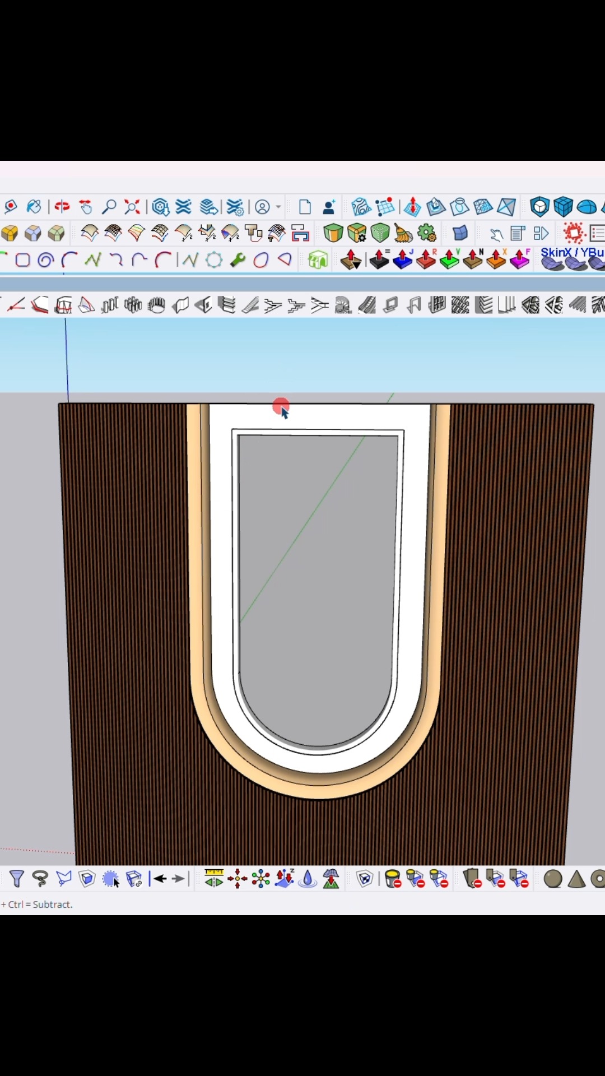Select the brown Normal Push Pull N
605x1076 pixels.
tap(473, 259)
